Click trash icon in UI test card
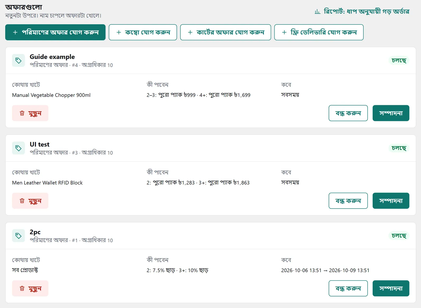 click(22, 201)
